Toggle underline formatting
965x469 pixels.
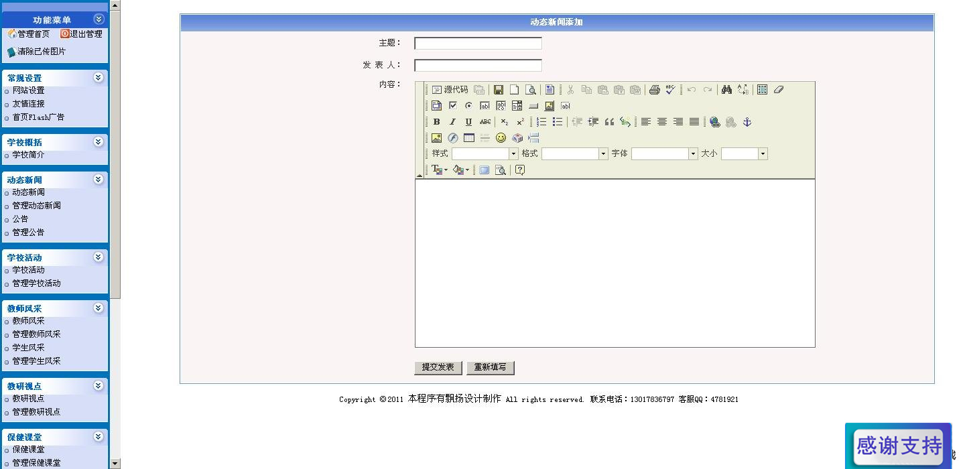(x=468, y=122)
